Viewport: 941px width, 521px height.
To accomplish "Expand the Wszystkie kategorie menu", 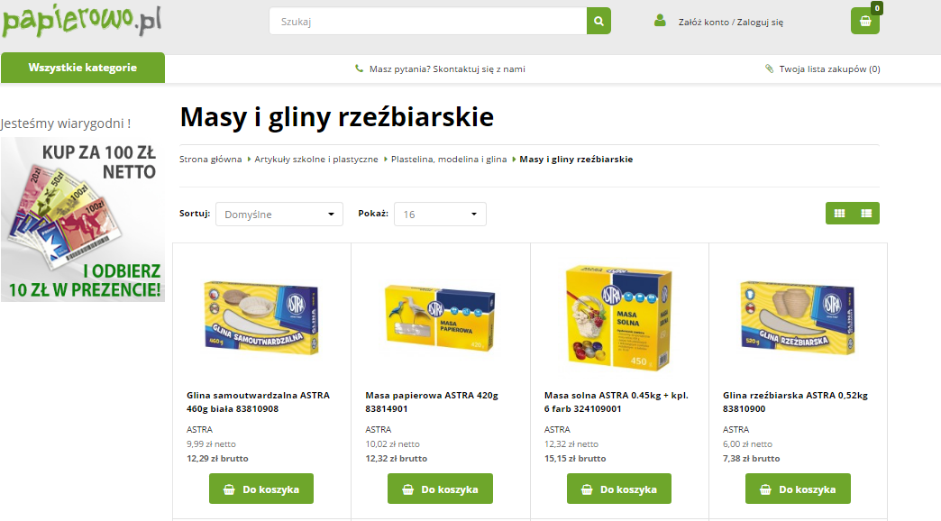I will tap(83, 68).
